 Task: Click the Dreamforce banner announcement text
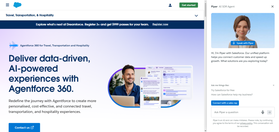[92, 24]
